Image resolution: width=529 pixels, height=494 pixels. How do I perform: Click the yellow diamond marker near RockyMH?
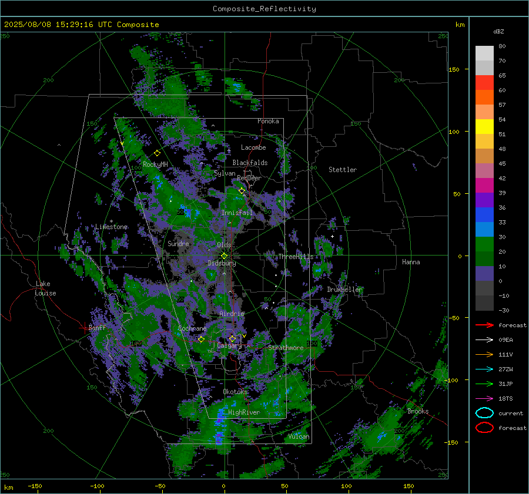[x=157, y=153]
